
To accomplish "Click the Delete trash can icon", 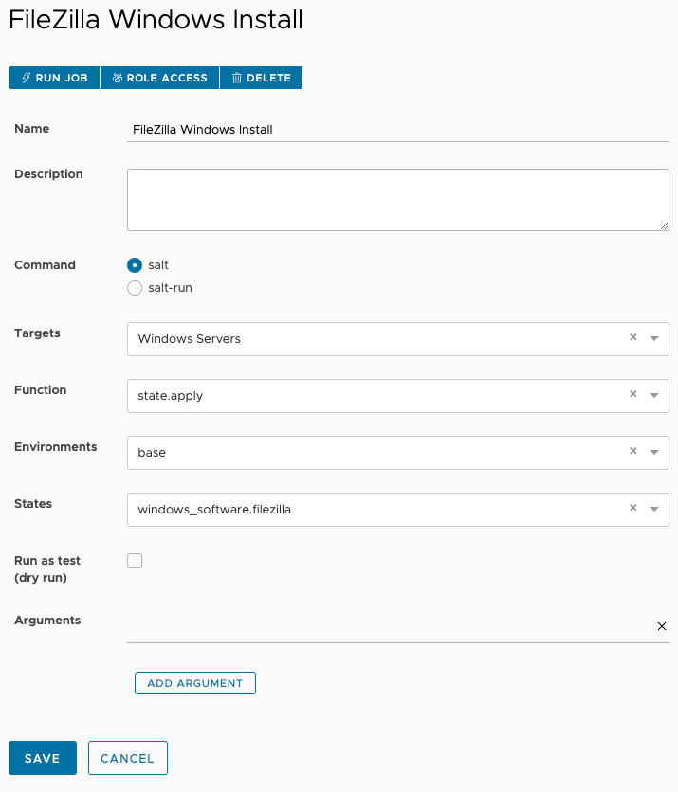I will (237, 78).
